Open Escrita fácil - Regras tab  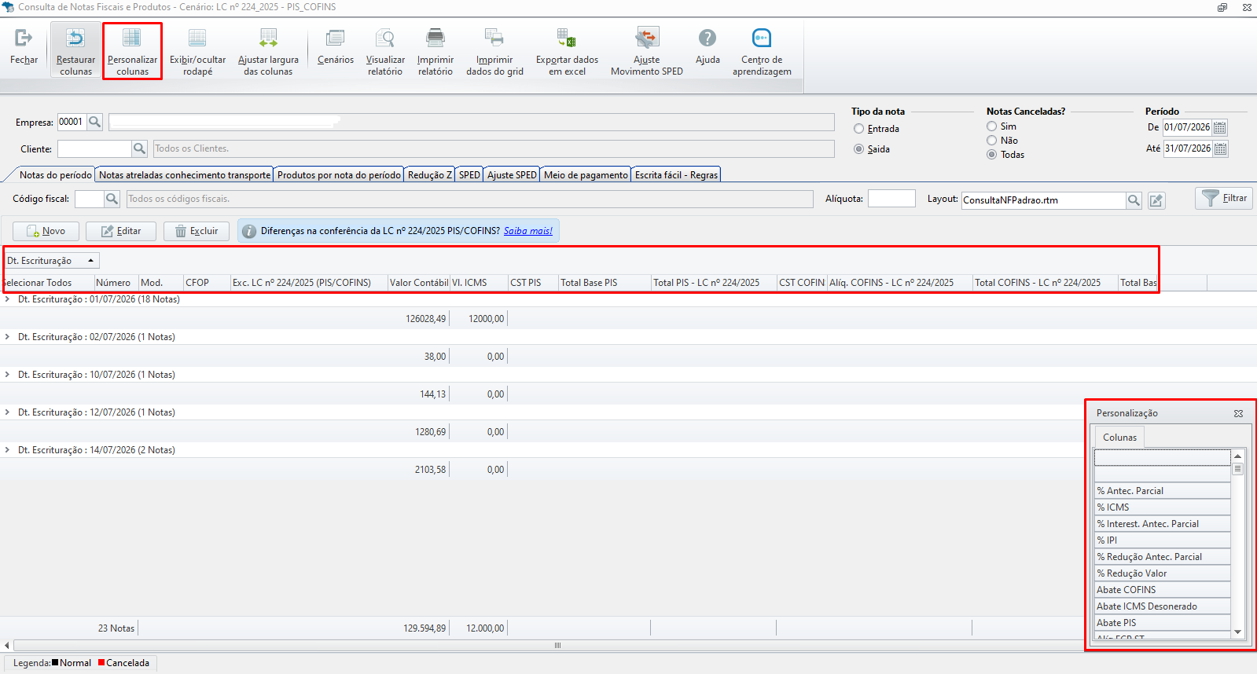(676, 175)
